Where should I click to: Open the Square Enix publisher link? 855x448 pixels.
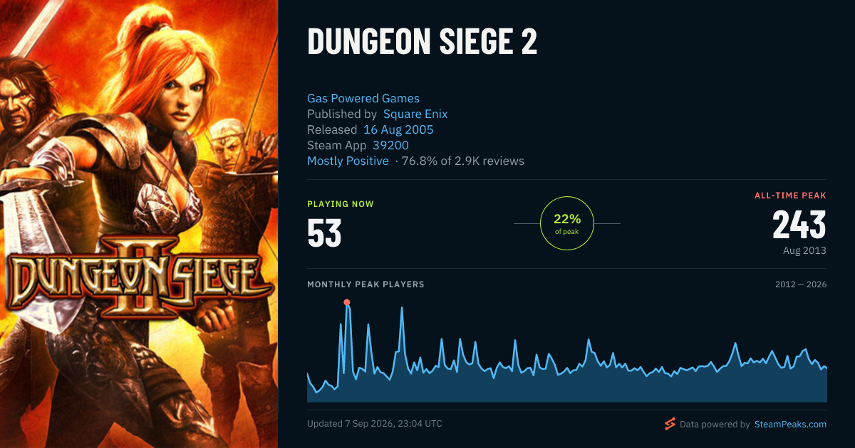(415, 114)
